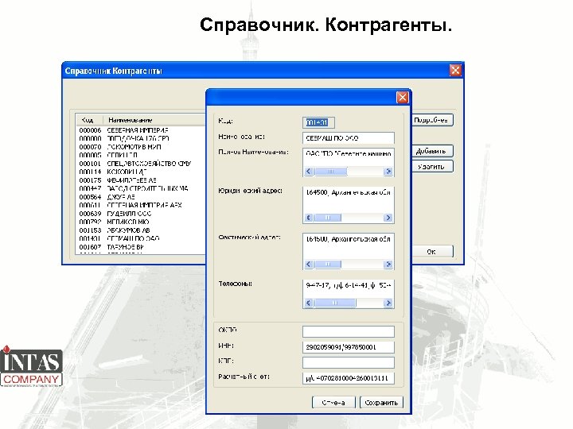Screen dimensions: 573x429
Task: Close the front contractor details dialog
Action: click(403, 98)
